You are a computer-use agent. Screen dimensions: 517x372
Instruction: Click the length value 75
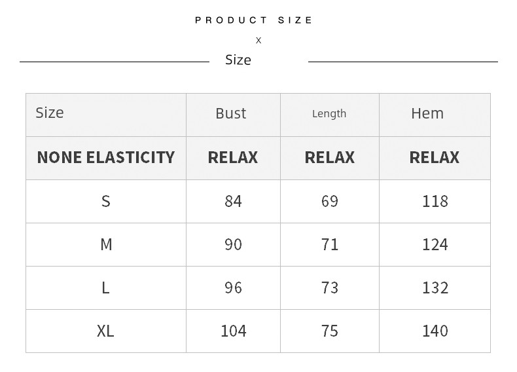(330, 331)
